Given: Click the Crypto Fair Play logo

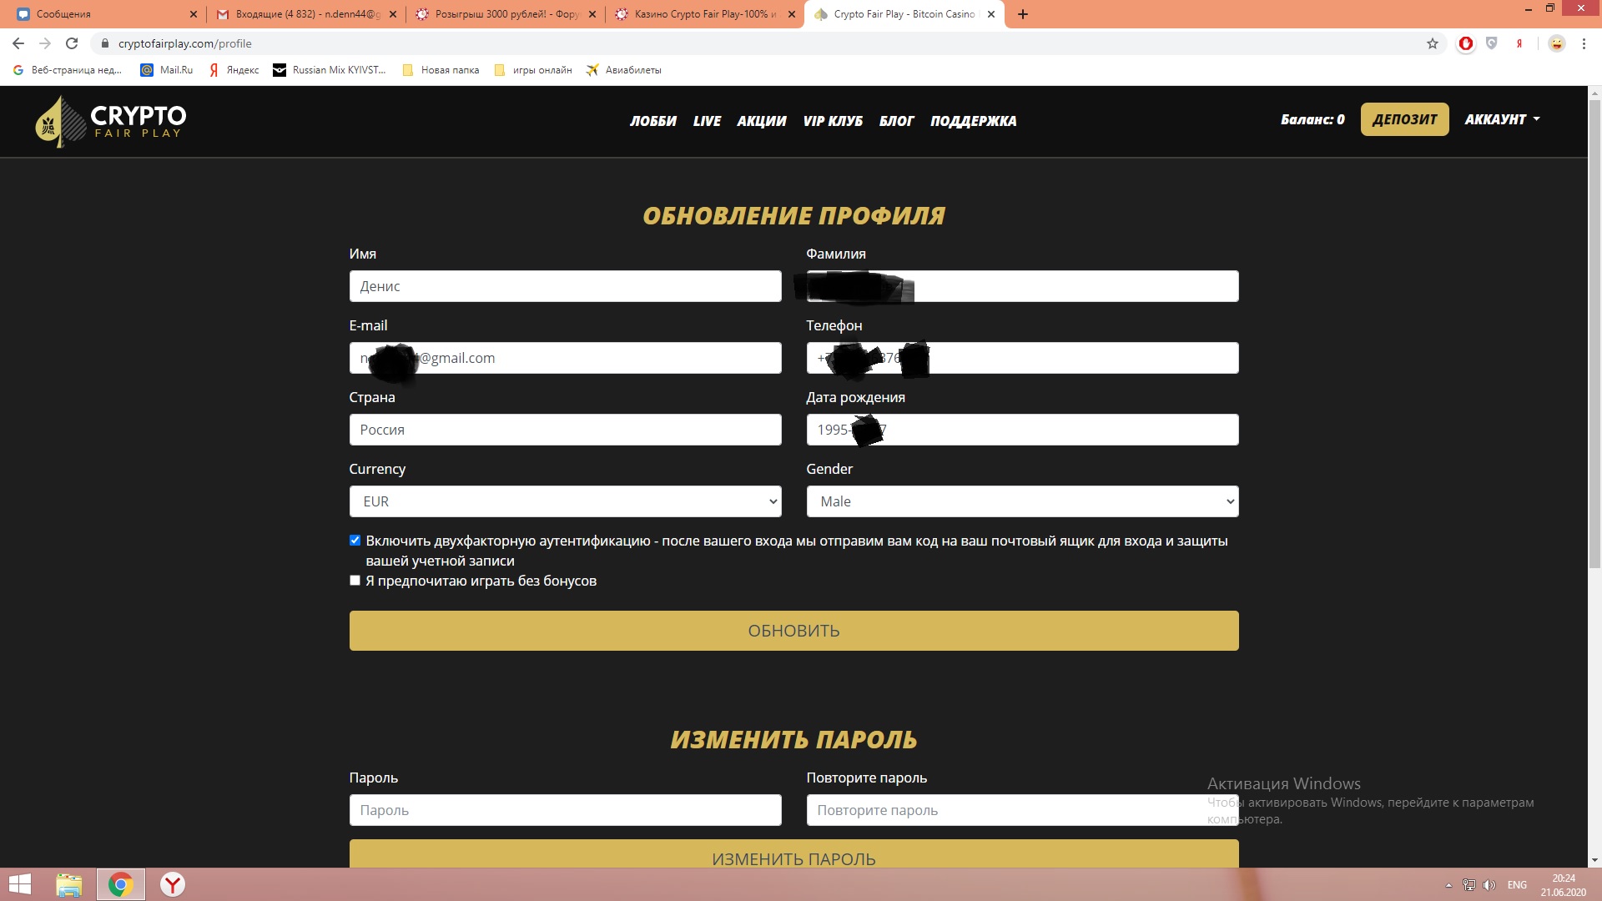Looking at the screenshot, I should pos(111,122).
